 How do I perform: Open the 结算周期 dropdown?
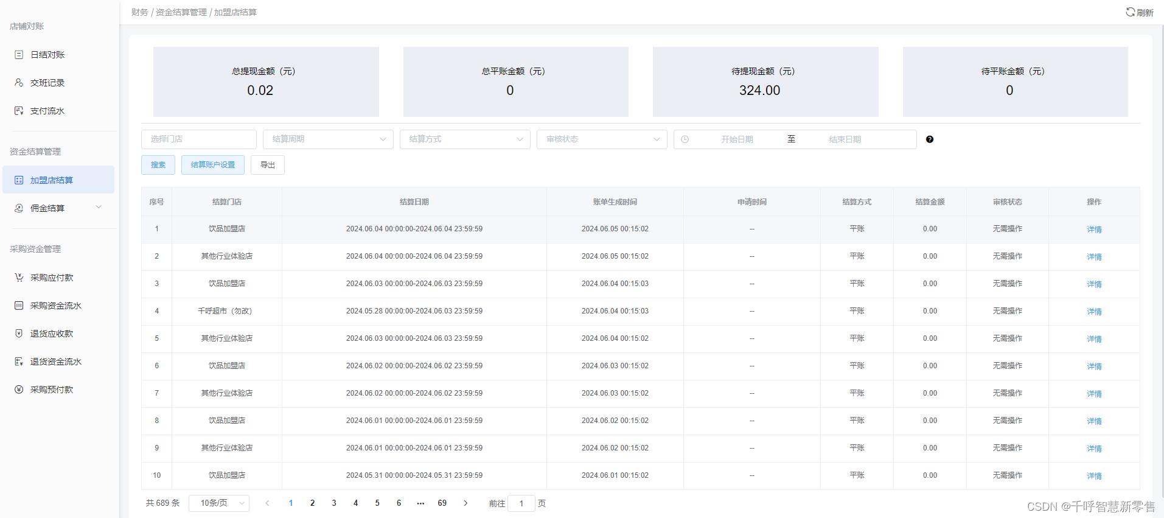click(328, 139)
